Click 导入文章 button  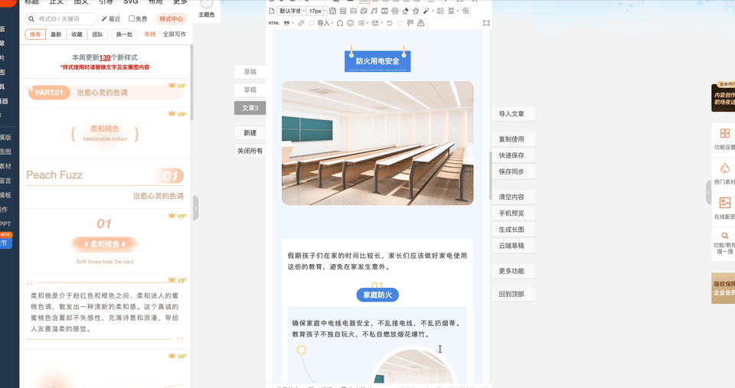pos(513,114)
